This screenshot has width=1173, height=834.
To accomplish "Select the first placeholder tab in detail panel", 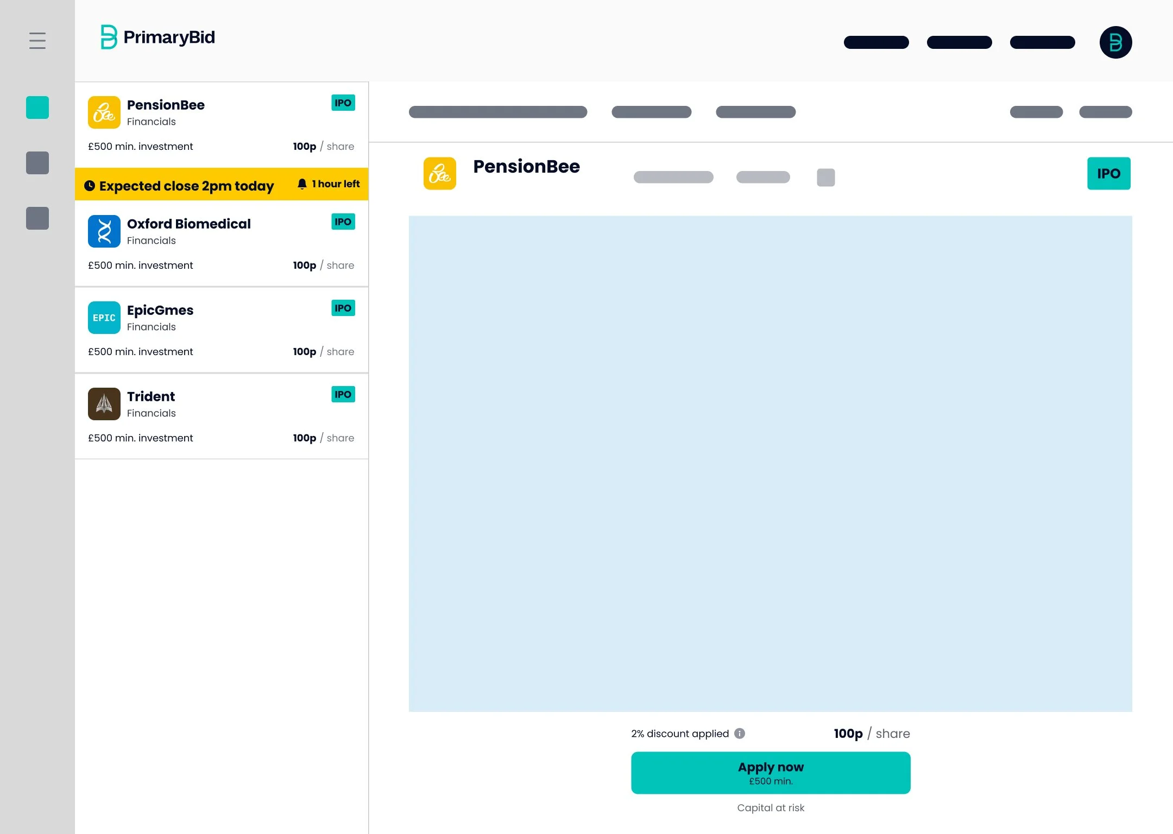I will tap(498, 112).
